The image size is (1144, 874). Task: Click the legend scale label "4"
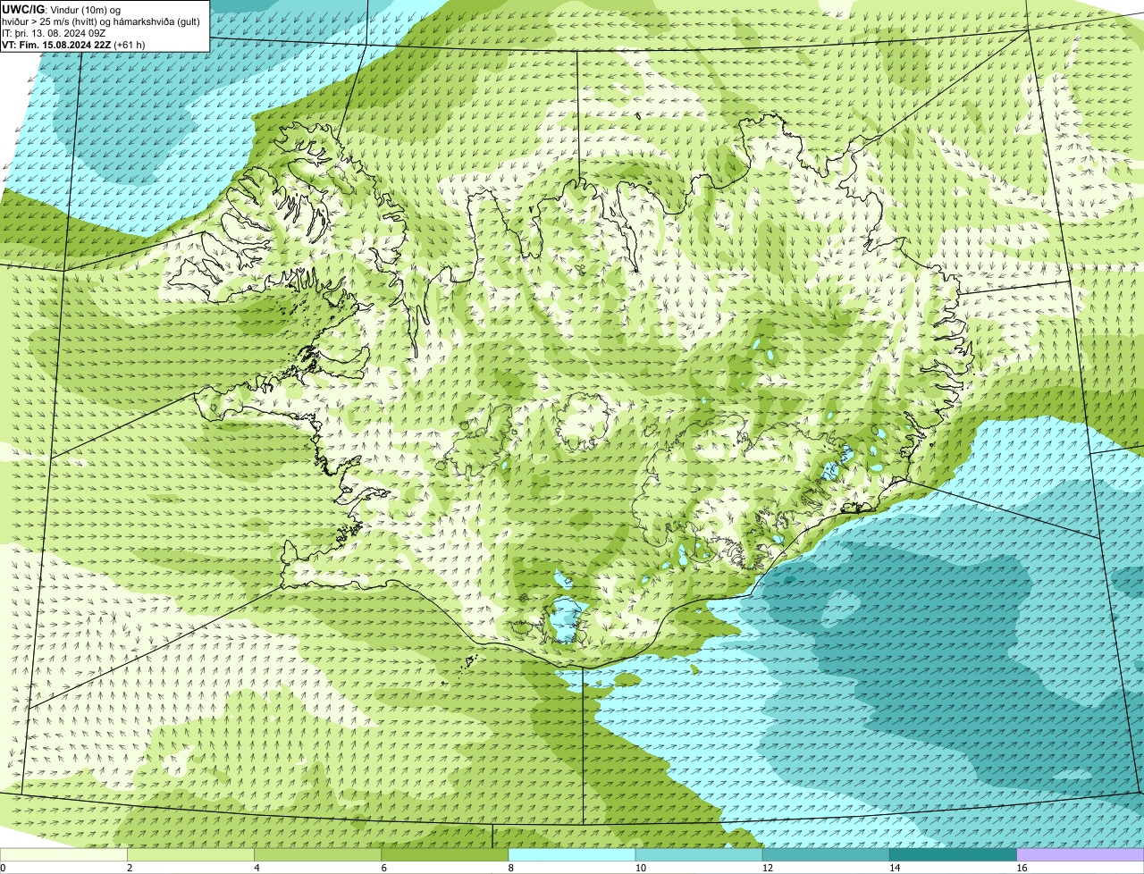point(257,868)
